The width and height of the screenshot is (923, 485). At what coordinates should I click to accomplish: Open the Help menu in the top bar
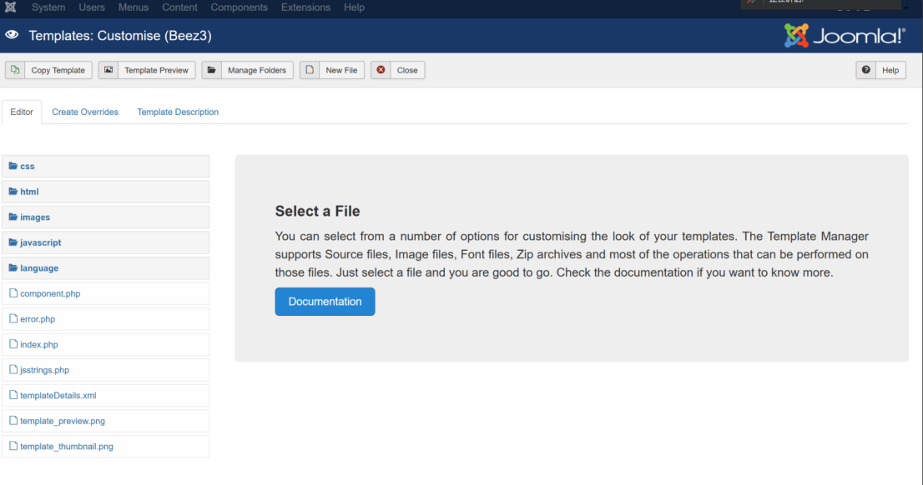point(355,7)
